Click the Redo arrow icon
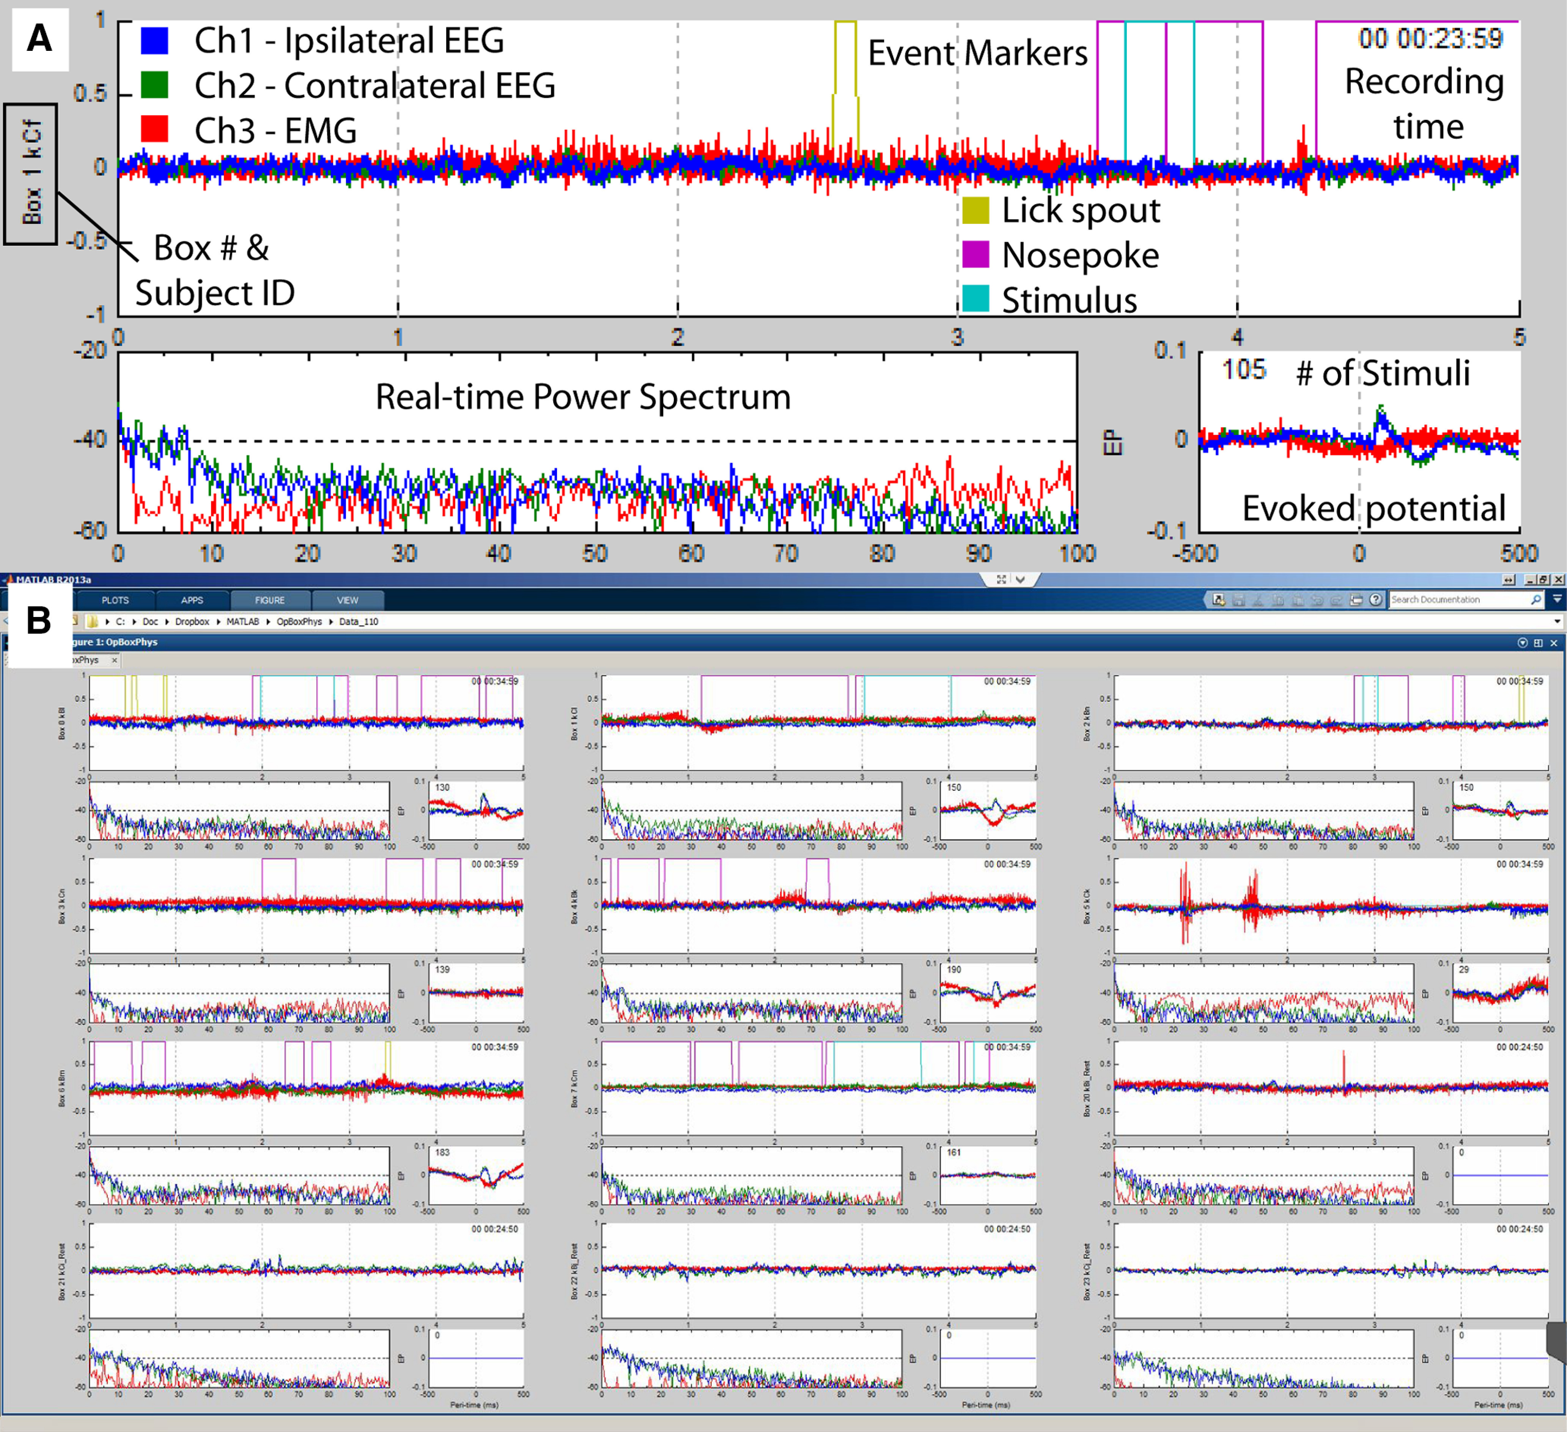 coord(1337,600)
